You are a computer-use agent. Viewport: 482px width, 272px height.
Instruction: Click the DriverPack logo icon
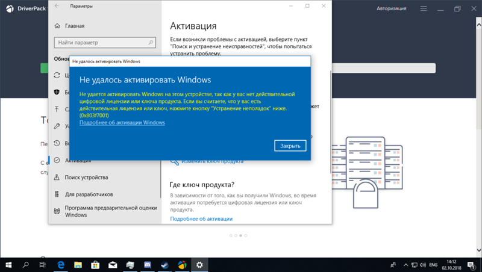(10, 8)
